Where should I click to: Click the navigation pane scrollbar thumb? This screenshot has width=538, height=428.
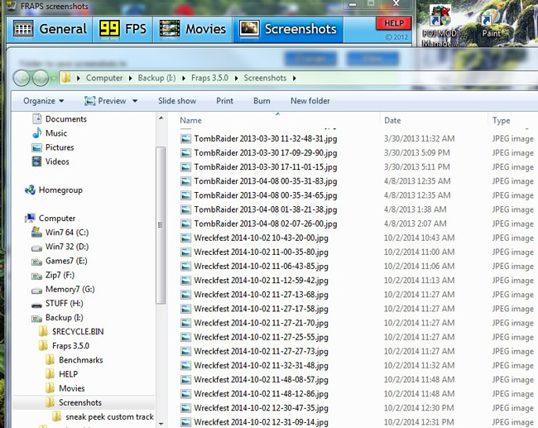pos(161,225)
